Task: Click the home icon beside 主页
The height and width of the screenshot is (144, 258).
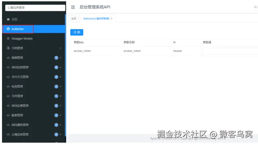Action: point(8,19)
